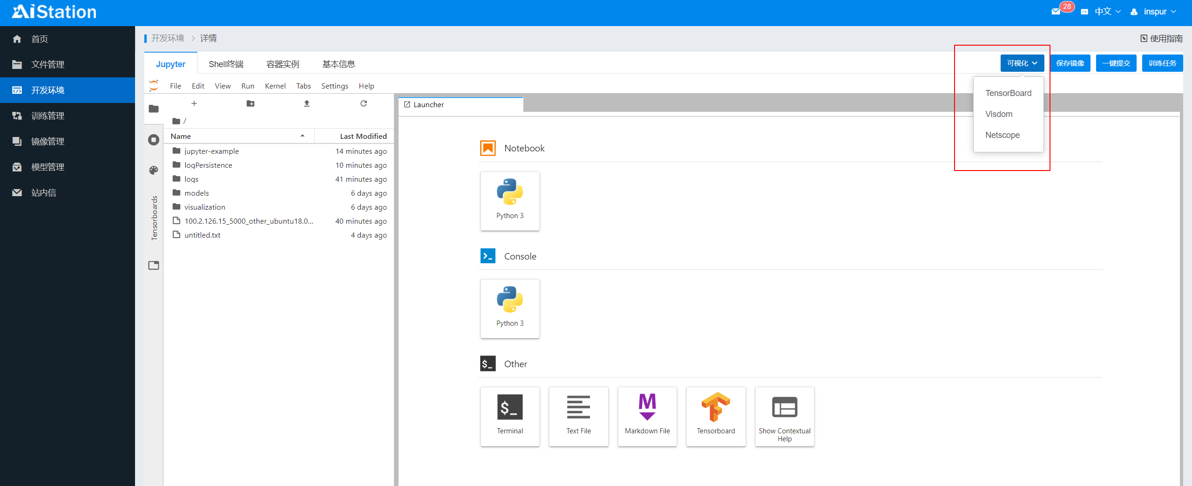Open running kernels sidebar panel
Viewport: 1192px width, 486px height.
tap(154, 140)
